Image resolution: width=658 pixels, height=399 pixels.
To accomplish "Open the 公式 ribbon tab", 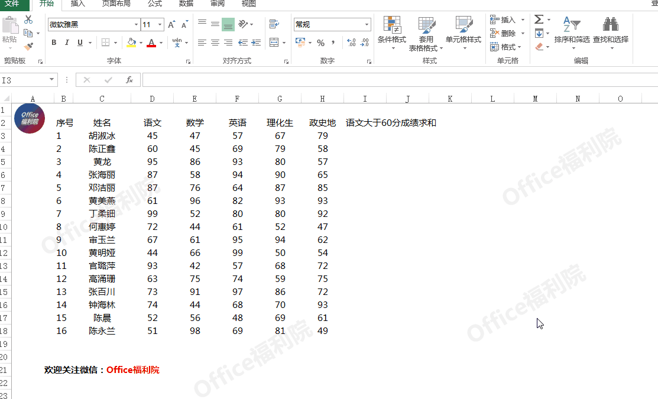I will tap(155, 4).
